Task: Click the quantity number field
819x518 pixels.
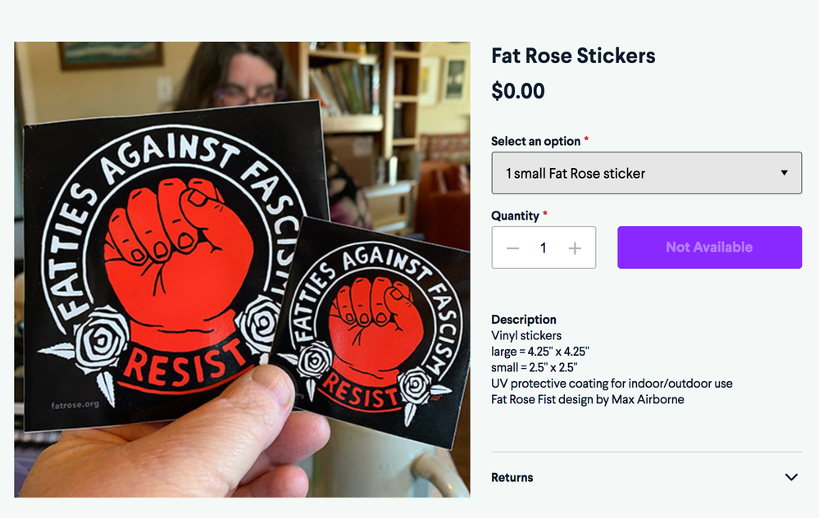Action: click(x=543, y=248)
